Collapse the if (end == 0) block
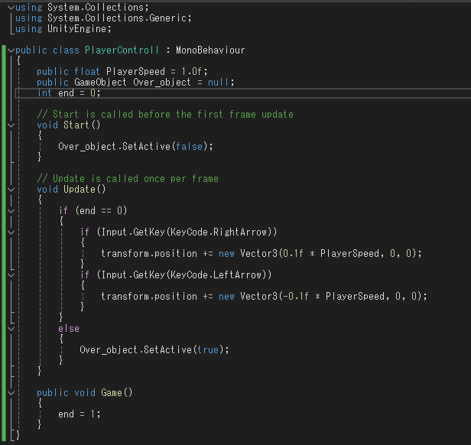 click(10, 210)
